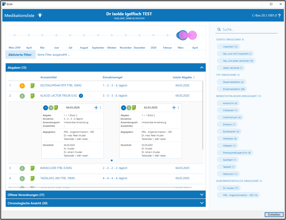286x220 pixels.
Task: Click the document icon in Tadalafil row
Action: coord(33,179)
